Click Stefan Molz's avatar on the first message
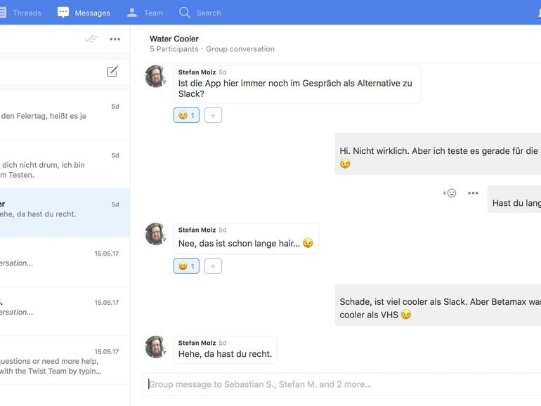The width and height of the screenshot is (541, 406). [x=155, y=77]
